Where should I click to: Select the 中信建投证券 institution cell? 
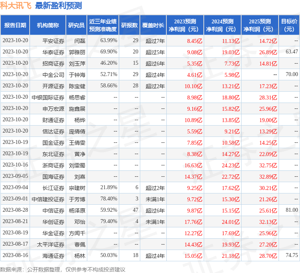[48, 199]
